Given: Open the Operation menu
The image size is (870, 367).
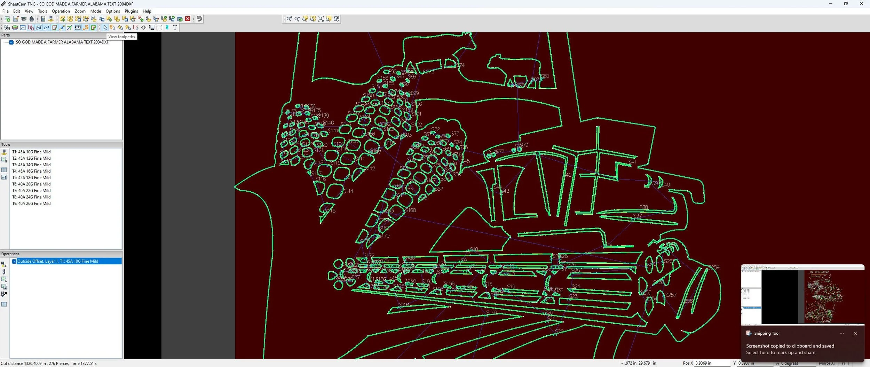Looking at the screenshot, I should pyautogui.click(x=61, y=11).
